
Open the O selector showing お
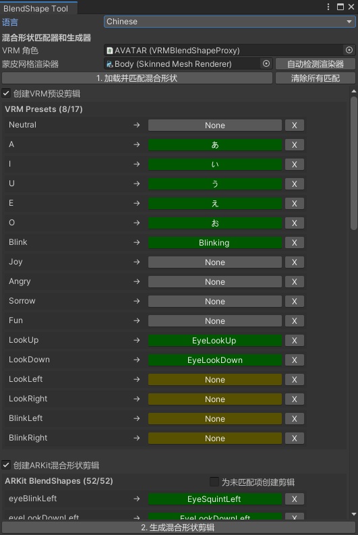215,223
